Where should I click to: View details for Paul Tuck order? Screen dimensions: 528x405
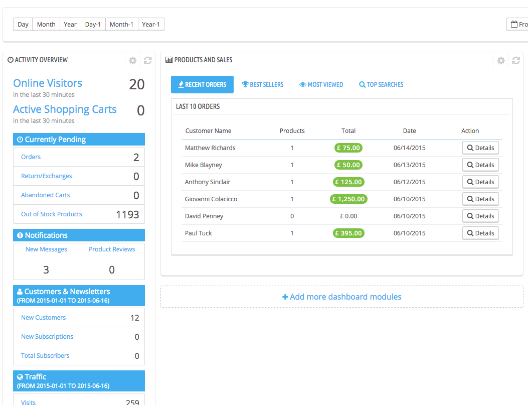pos(480,233)
